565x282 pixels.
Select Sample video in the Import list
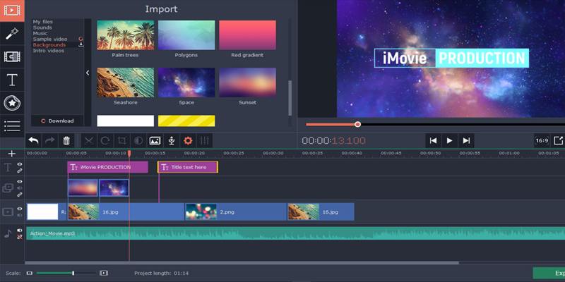click(50, 39)
